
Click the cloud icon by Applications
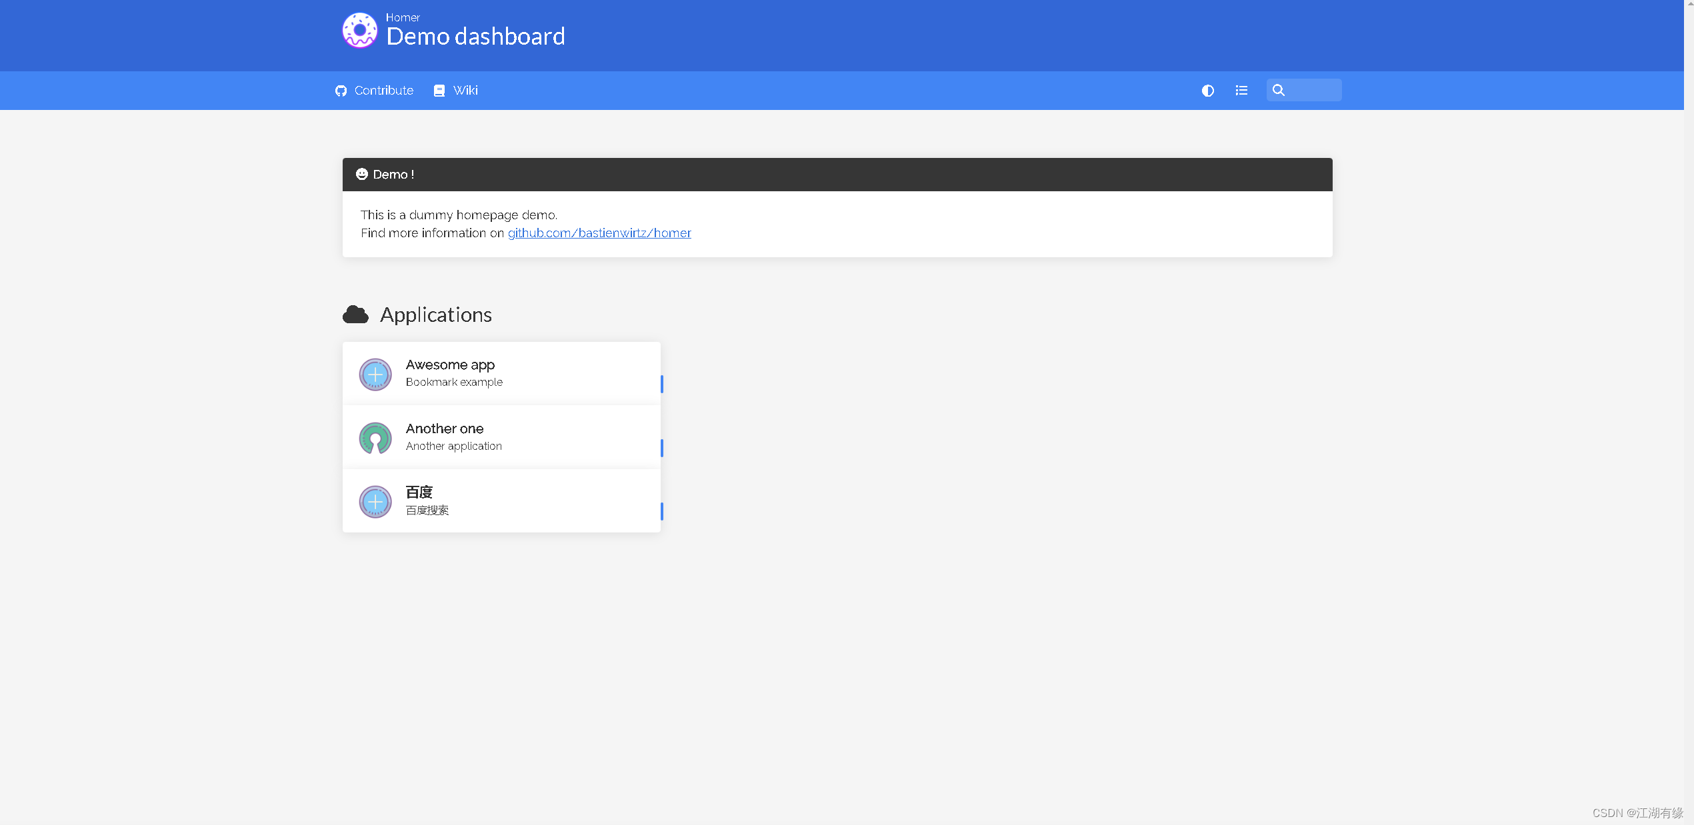pyautogui.click(x=355, y=315)
